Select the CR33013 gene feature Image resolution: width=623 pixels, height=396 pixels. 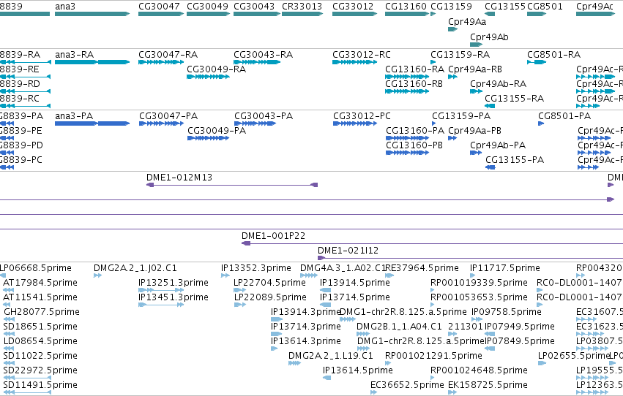tap(302, 14)
